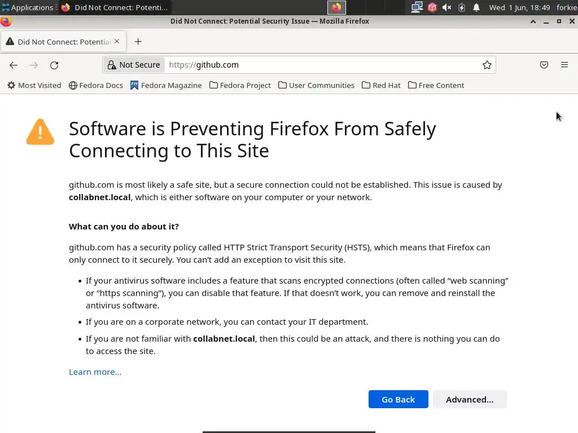Image resolution: width=578 pixels, height=433 pixels.
Task: Toggle the muted volume icon in system tray
Action: (446, 7)
